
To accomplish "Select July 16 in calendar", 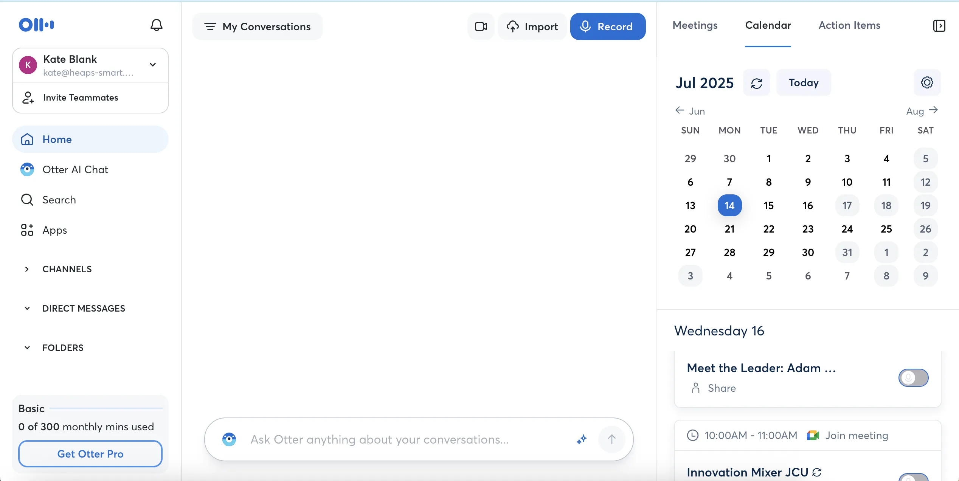I will [x=808, y=205].
